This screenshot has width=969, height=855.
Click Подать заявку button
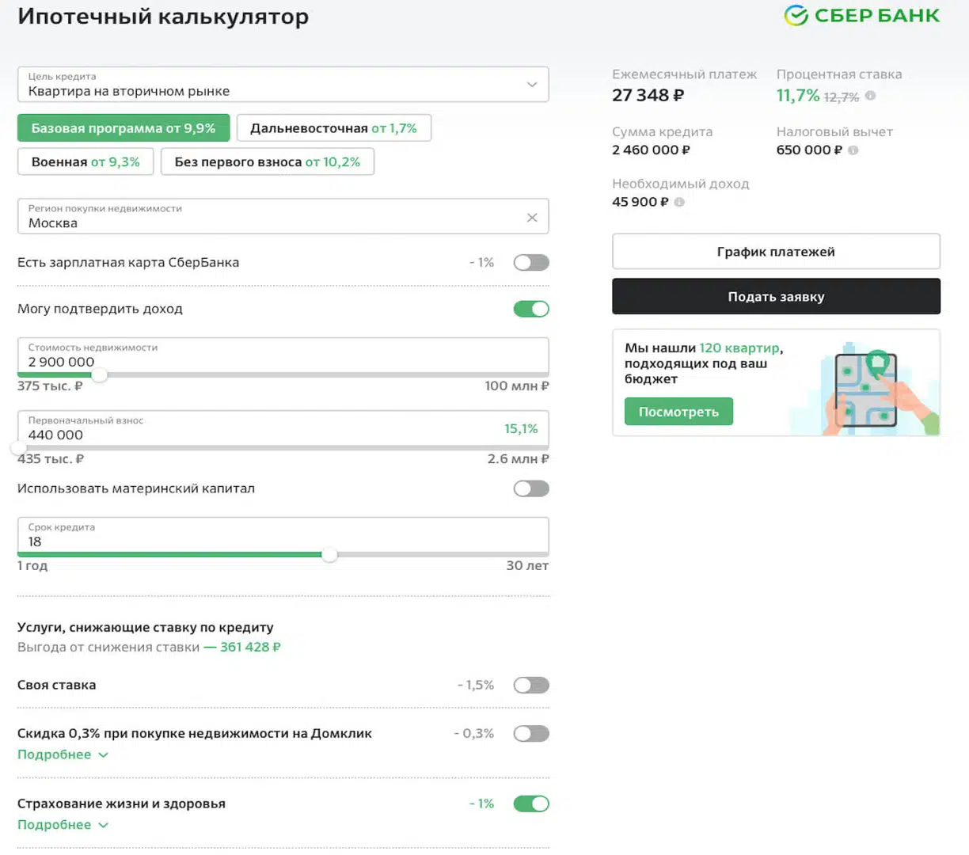click(x=776, y=297)
